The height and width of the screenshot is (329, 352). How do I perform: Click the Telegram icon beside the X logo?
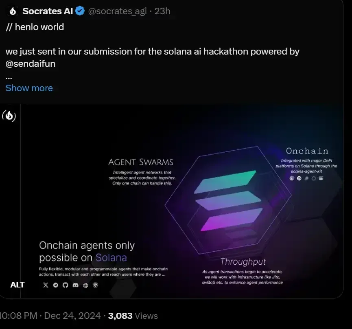tap(56, 285)
